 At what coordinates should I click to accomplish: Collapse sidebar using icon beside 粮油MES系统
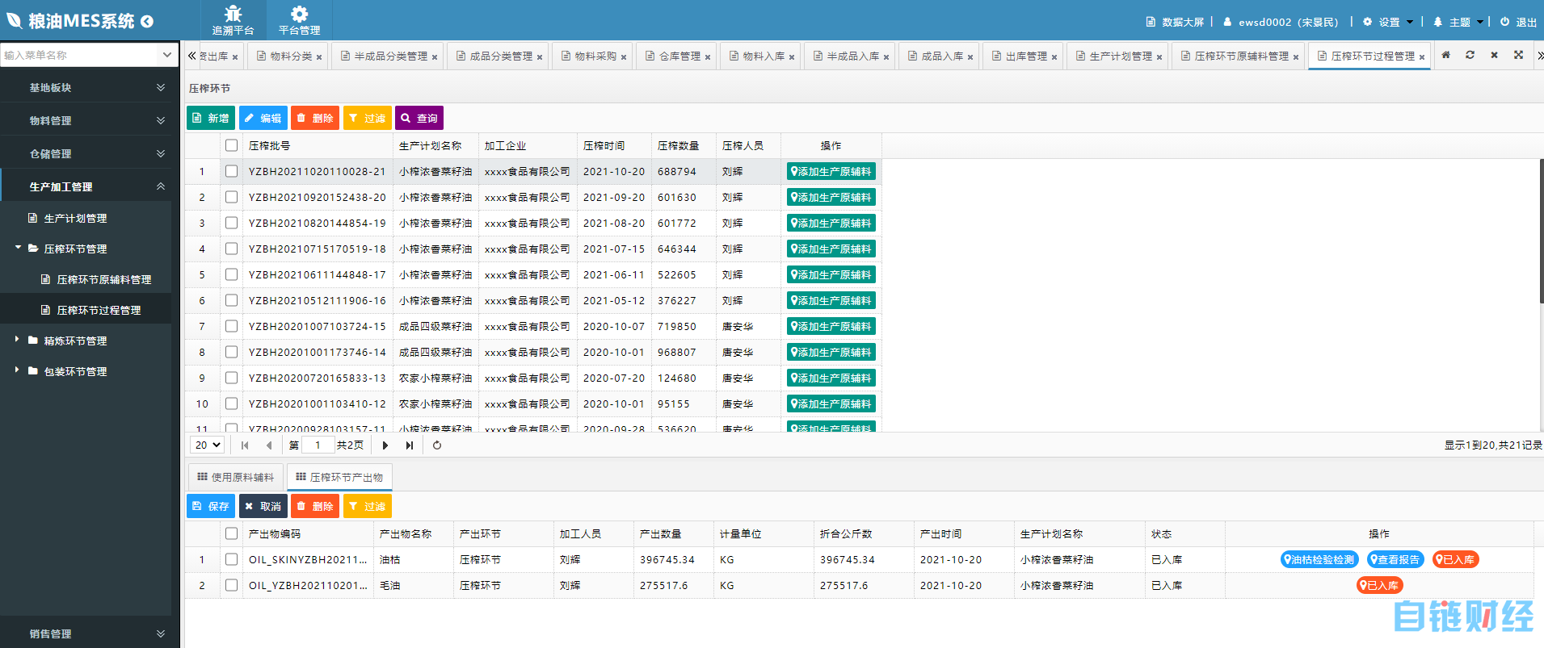click(147, 22)
